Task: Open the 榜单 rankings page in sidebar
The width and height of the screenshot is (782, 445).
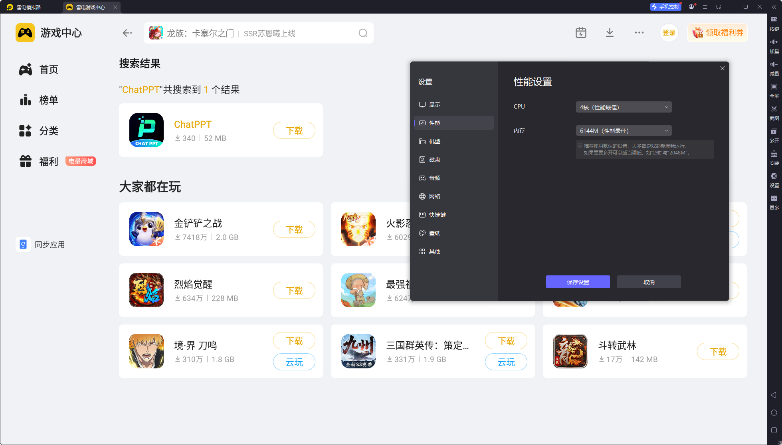Action: [48, 100]
